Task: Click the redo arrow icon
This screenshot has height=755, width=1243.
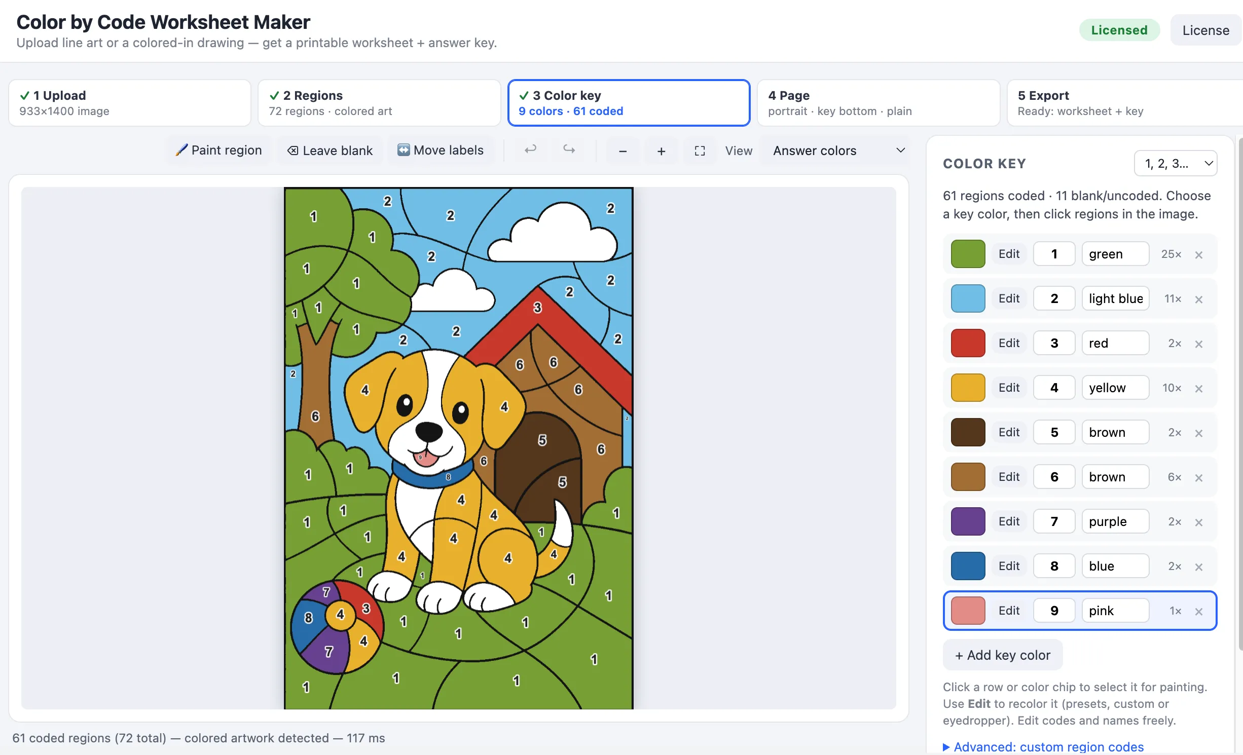Action: pos(569,150)
